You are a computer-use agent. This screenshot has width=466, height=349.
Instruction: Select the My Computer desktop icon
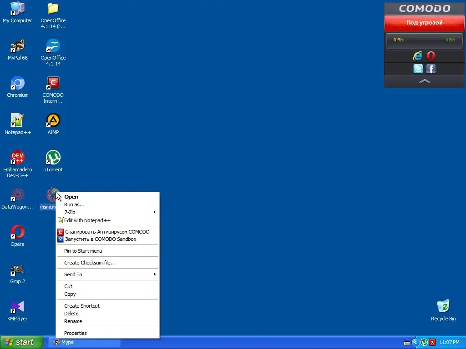click(x=17, y=12)
